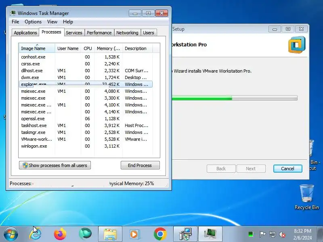The height and width of the screenshot is (242, 323).
Task: Select the openssl.exe process
Action: 86,119
